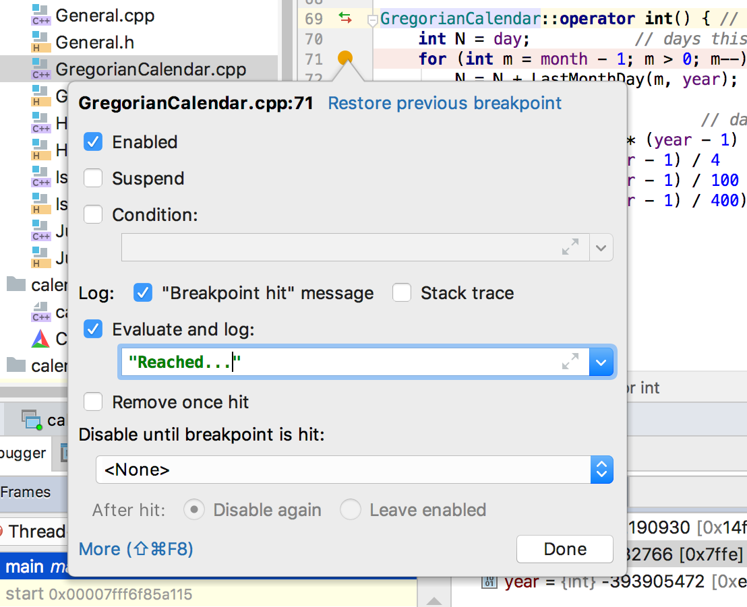747x607 pixels.
Task: Click the General.h header file icon
Action: [41, 43]
